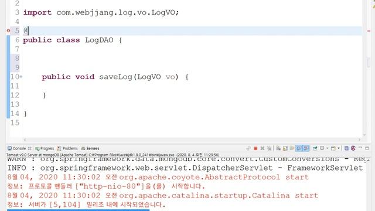Image resolution: width=375 pixels, height=211 pixels.
Task: Toggle Show Console When Standard Error Changes
Action: (x=306, y=148)
